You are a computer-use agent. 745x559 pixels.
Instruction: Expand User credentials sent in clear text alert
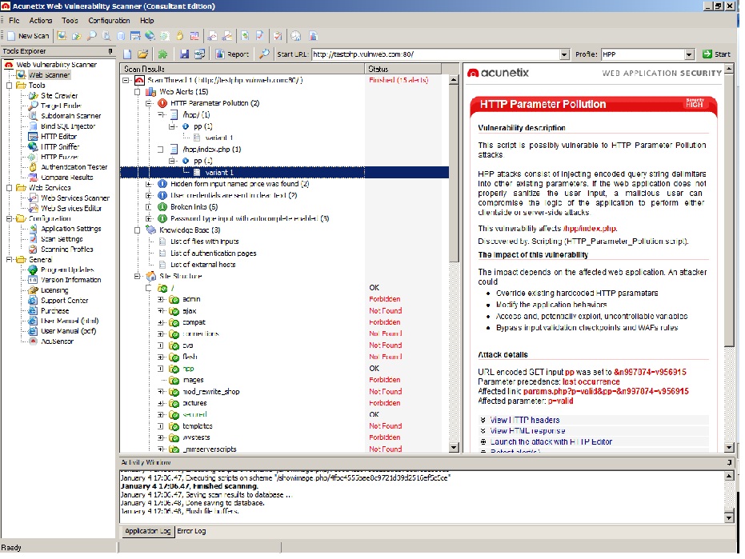pos(149,195)
